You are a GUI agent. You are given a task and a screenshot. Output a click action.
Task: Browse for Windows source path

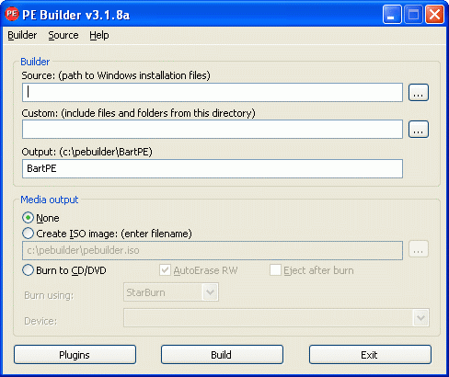click(x=419, y=92)
